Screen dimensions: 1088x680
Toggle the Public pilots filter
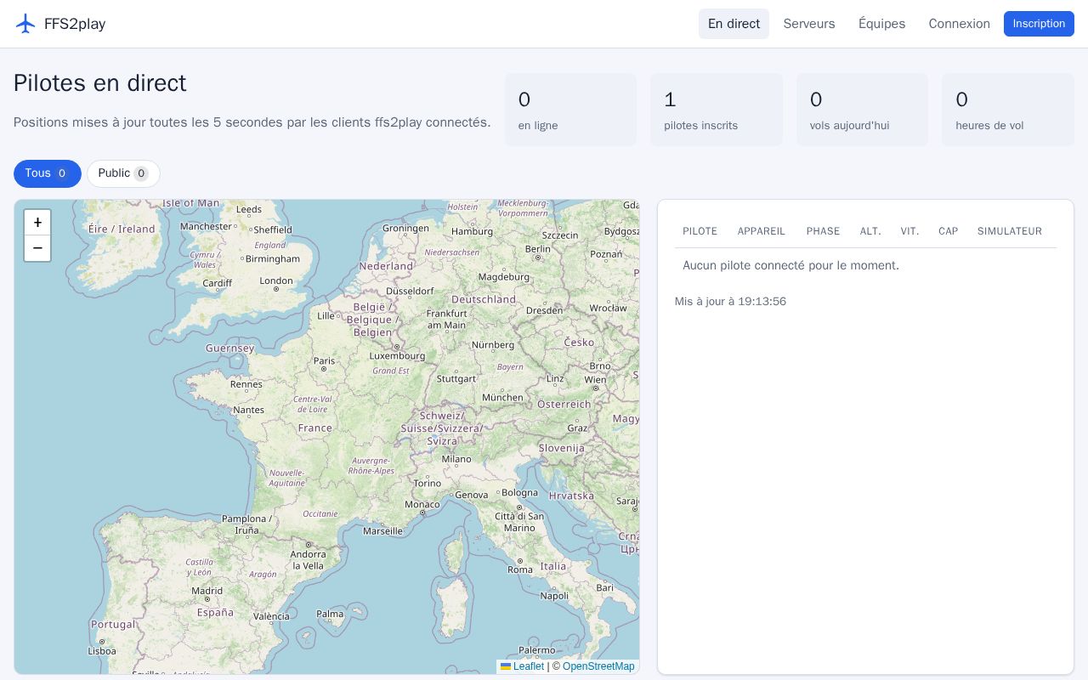(x=123, y=173)
